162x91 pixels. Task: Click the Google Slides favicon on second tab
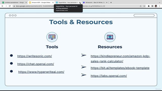point(30,3)
